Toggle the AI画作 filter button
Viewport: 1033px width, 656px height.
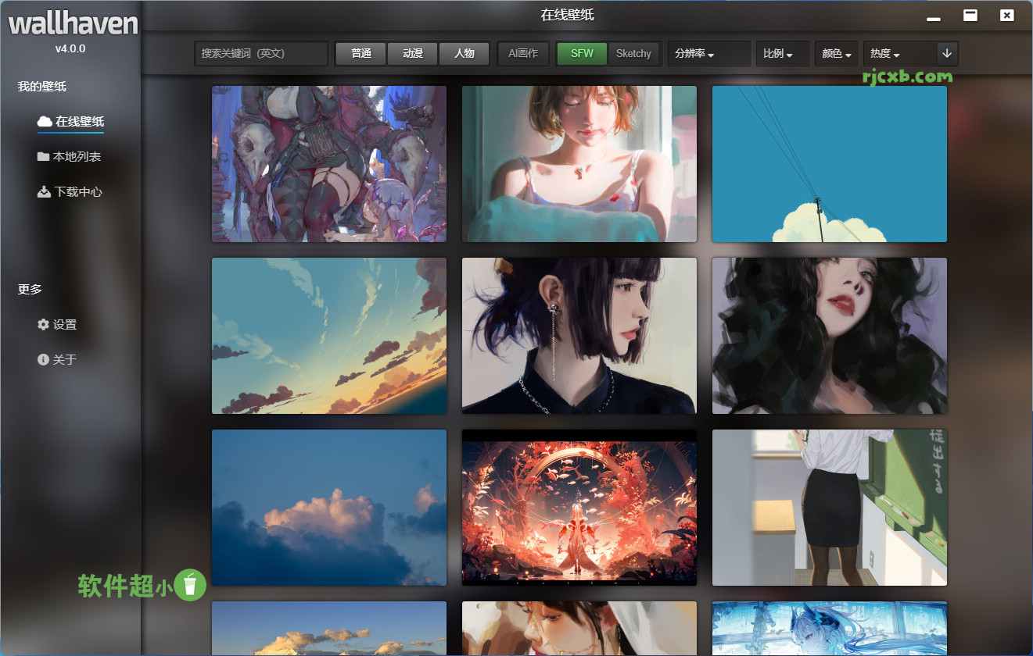523,53
